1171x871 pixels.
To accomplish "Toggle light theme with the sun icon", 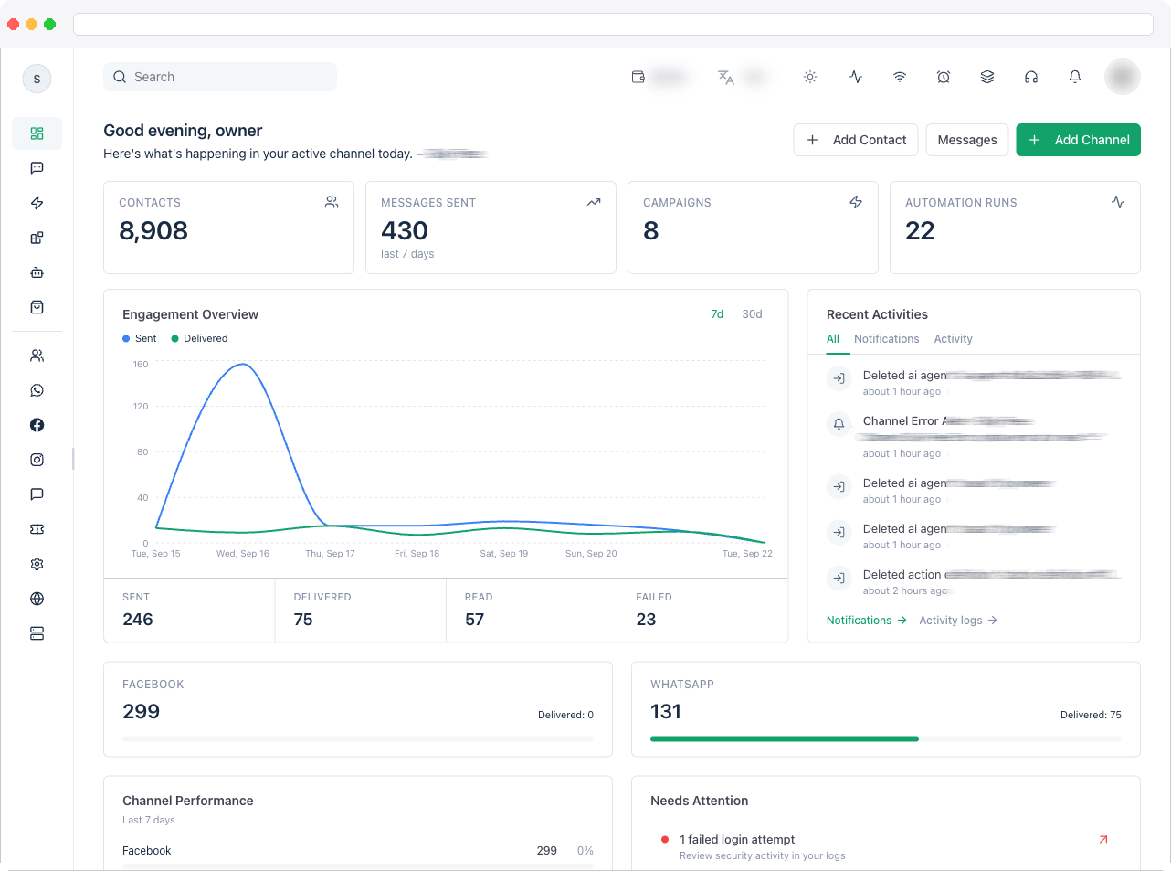I will point(810,77).
